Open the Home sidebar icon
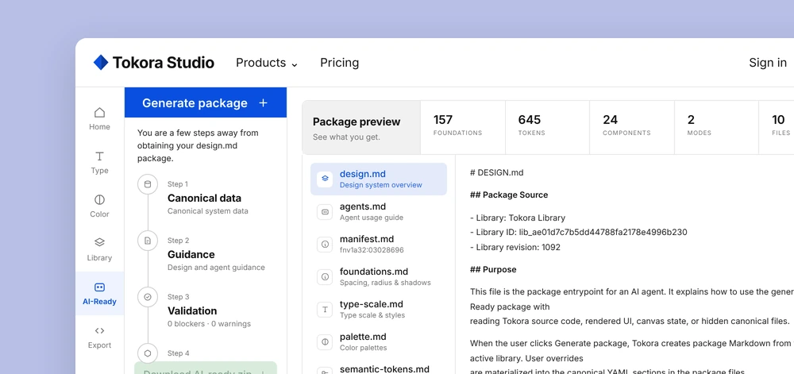Image resolution: width=794 pixels, height=374 pixels. click(100, 112)
